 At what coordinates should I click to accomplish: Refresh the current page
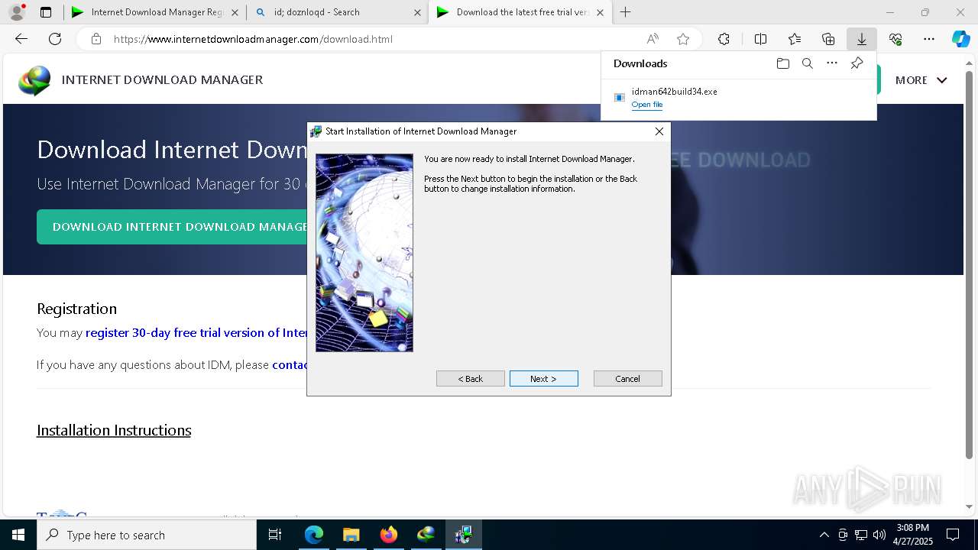coord(55,39)
